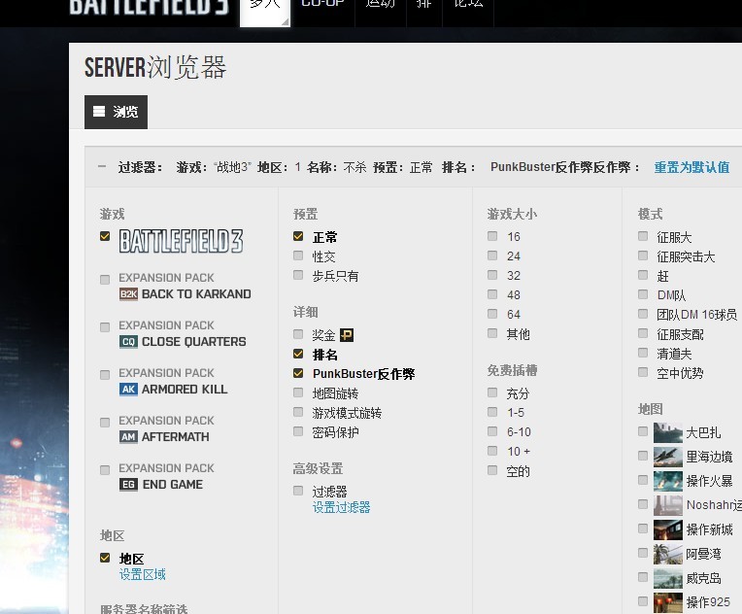Enable the Armored Kill expansion checkbox

[x=105, y=374]
